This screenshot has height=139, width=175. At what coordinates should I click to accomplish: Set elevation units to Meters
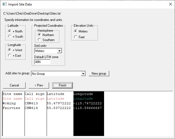coord(76,31)
